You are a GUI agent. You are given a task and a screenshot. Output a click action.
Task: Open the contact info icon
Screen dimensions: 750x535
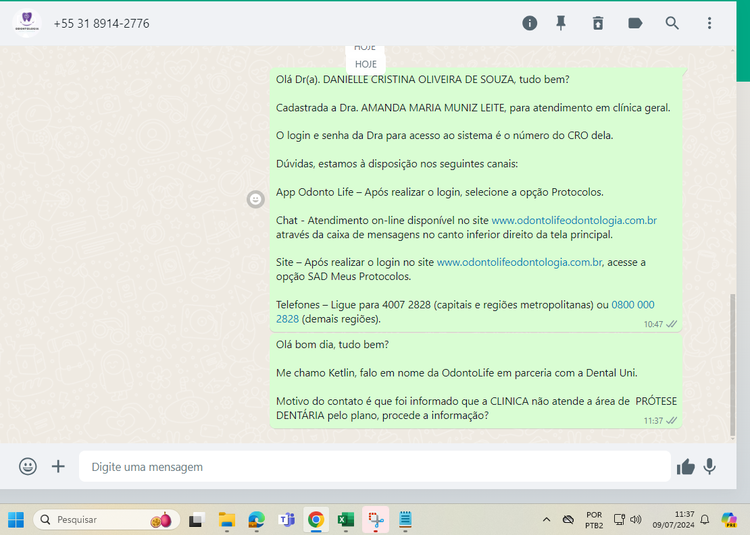tap(530, 23)
